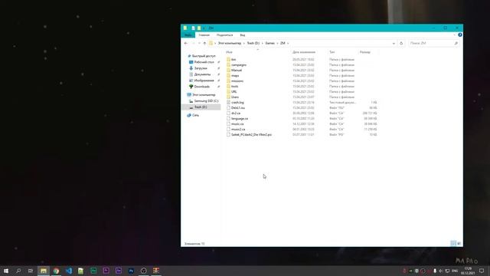Open the notification center
The height and width of the screenshot is (276, 490).
(x=482, y=271)
